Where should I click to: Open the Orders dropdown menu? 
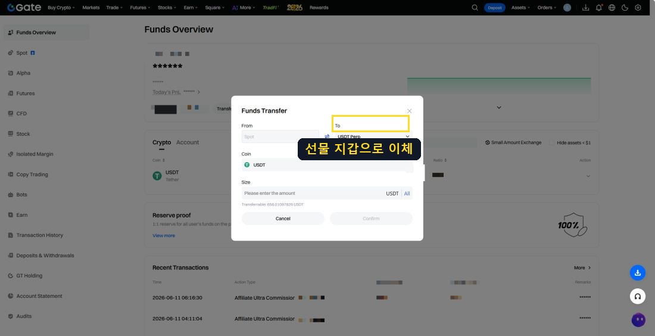pos(547,8)
